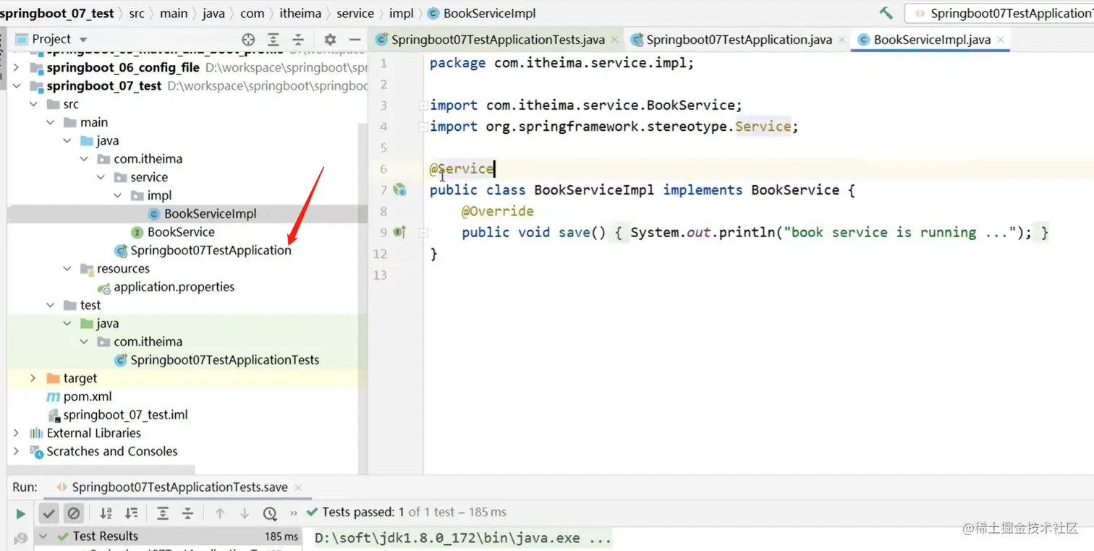Expand all in the Project panel toolbar
1094x551 pixels.
pyautogui.click(x=273, y=40)
